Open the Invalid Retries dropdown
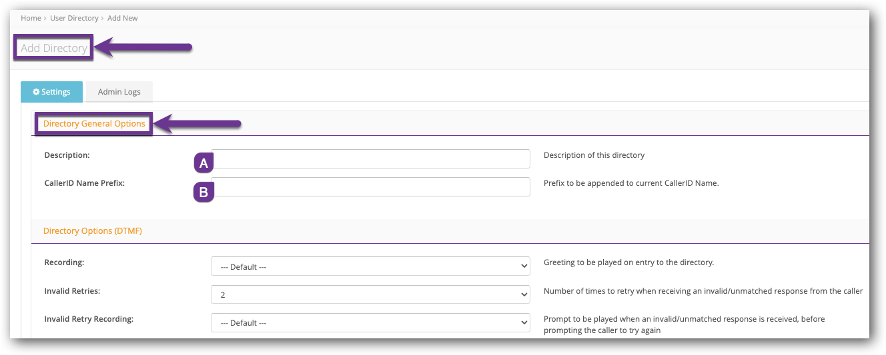Image resolution: width=886 pixels, height=355 pixels. pos(370,294)
